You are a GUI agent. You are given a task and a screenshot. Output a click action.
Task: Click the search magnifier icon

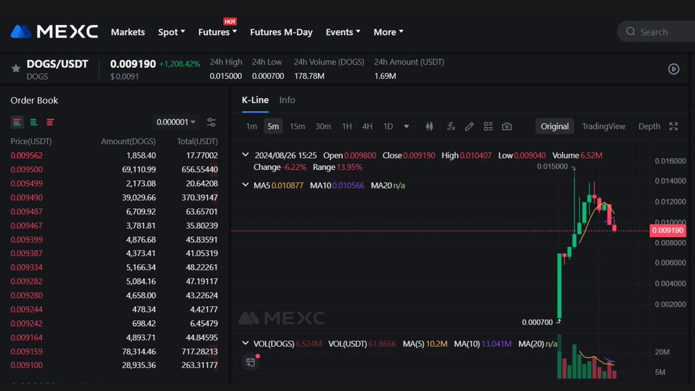click(631, 32)
